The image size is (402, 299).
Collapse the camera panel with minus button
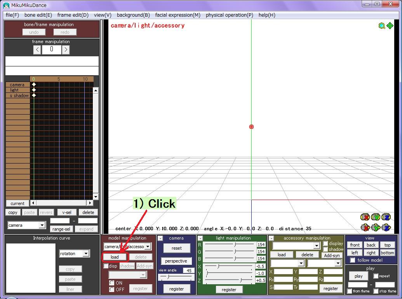click(x=160, y=238)
